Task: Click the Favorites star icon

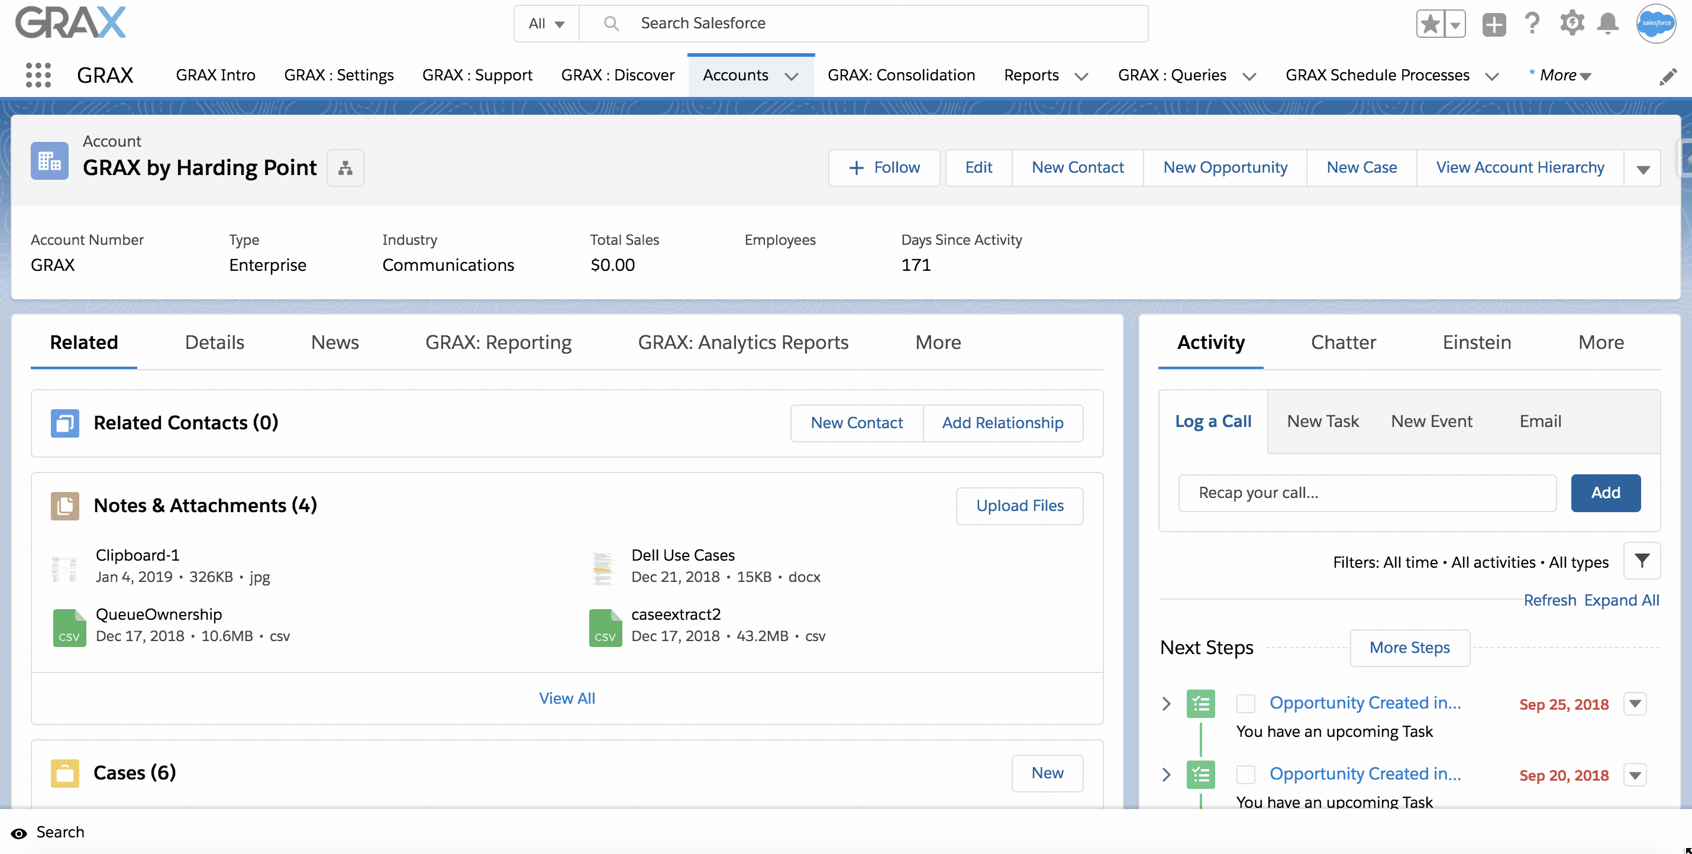Action: (1429, 25)
